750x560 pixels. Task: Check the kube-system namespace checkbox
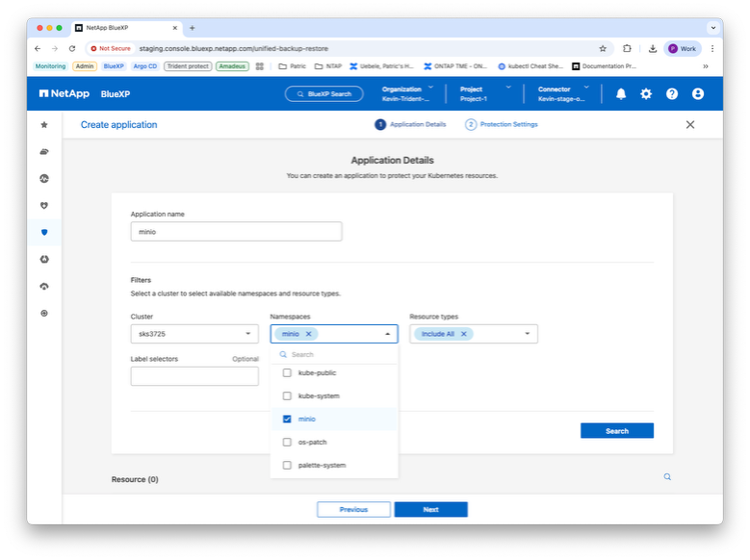point(287,396)
